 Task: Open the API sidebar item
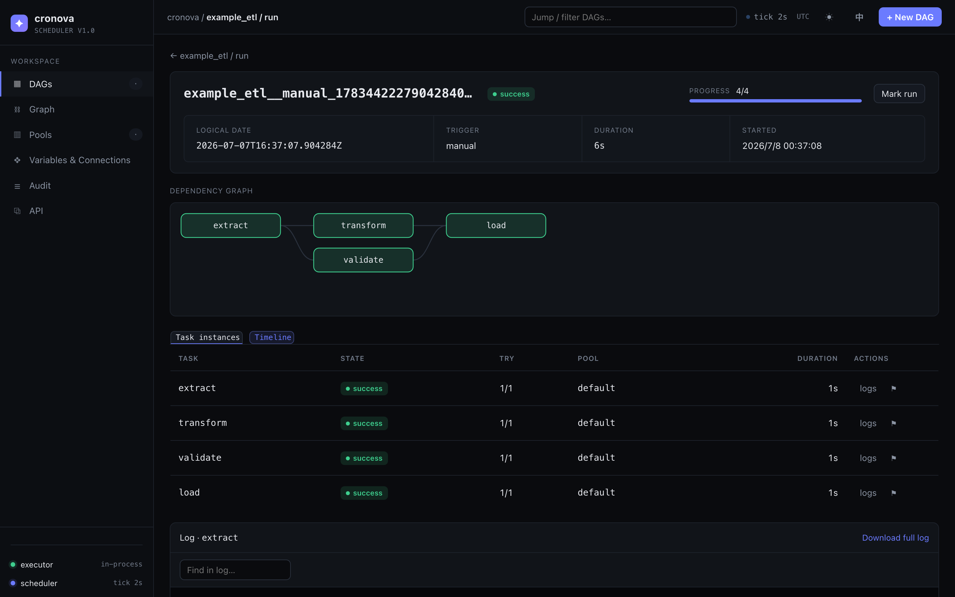[x=77, y=211]
